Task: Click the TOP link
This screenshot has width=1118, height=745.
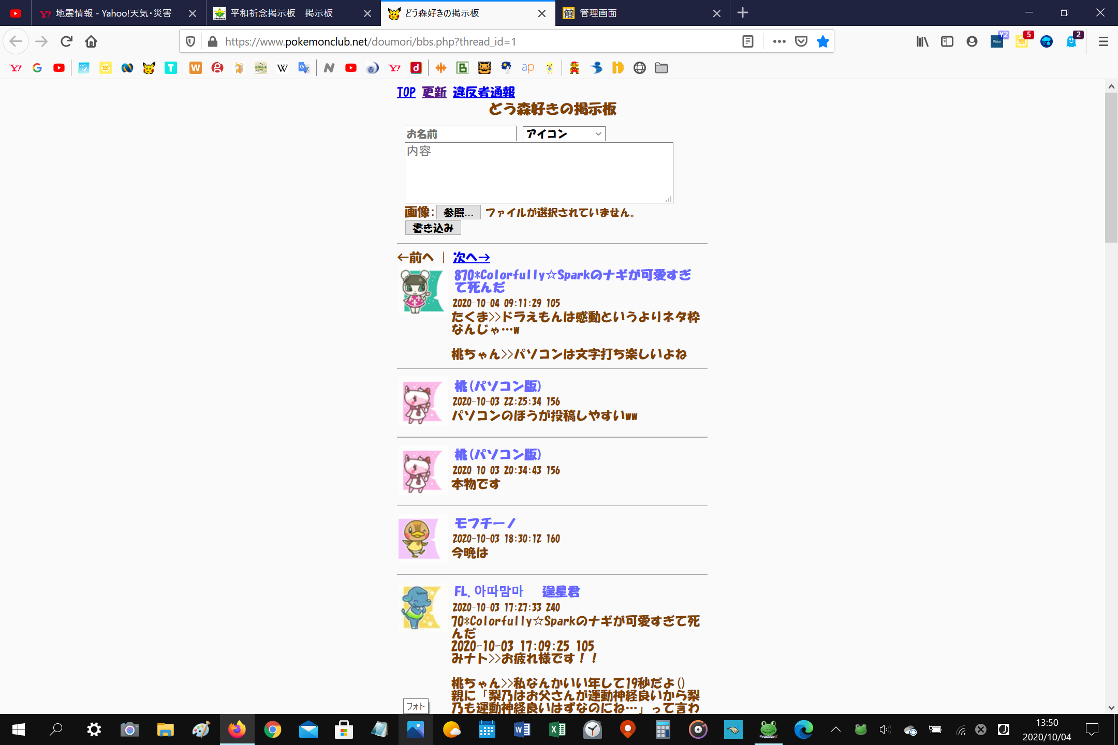Action: tap(406, 92)
